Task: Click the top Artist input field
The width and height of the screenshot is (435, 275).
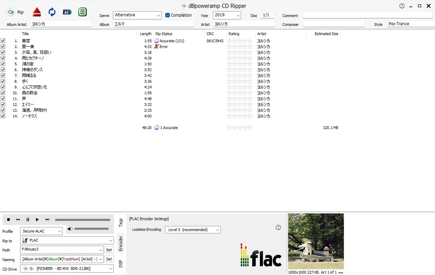Action: (x=244, y=24)
